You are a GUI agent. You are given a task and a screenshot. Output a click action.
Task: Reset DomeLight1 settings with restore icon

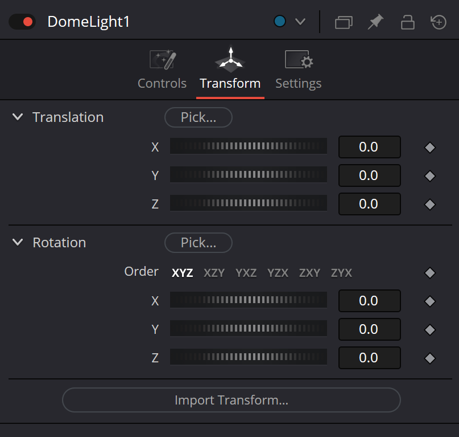[438, 22]
